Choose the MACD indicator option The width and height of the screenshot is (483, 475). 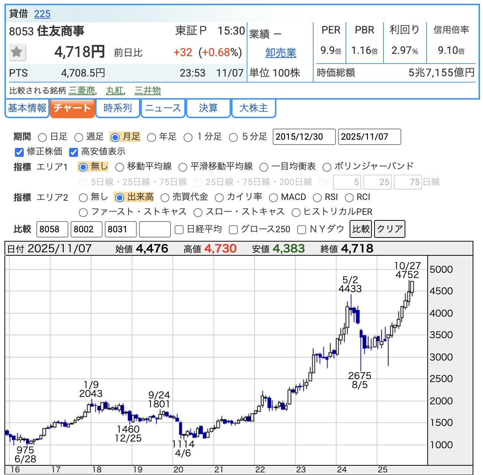coord(273,197)
